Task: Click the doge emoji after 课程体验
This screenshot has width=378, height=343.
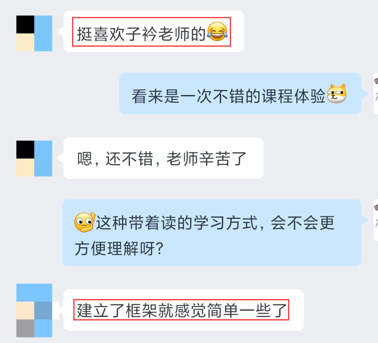Action: click(x=337, y=94)
